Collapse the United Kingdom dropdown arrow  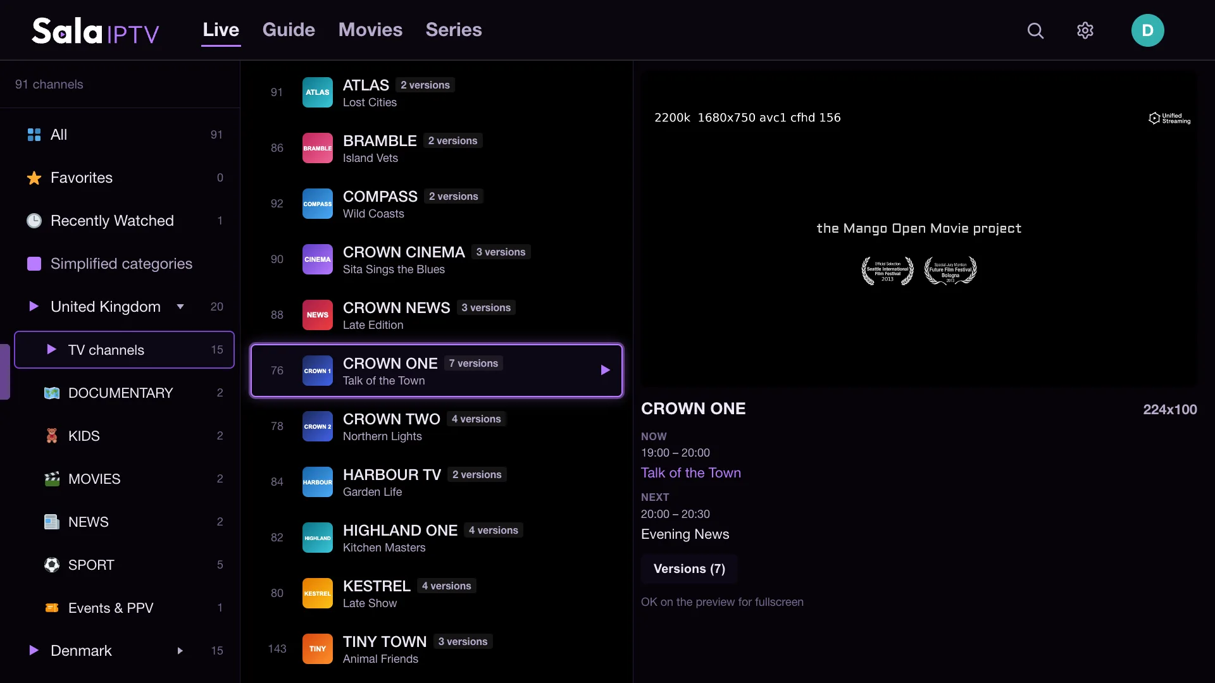click(x=180, y=307)
